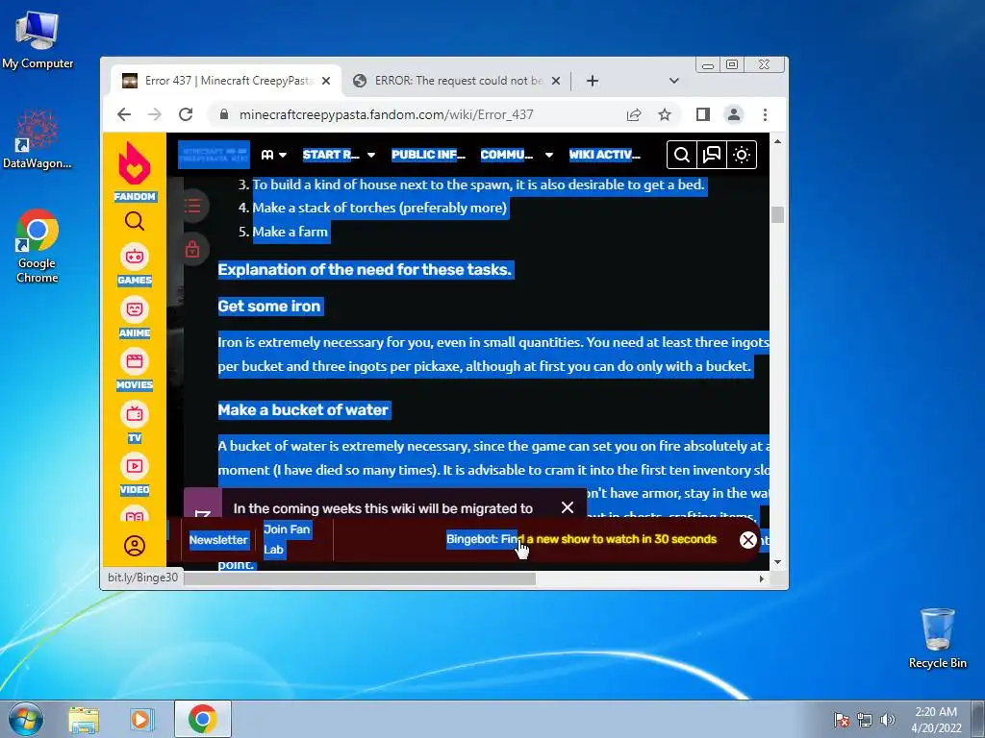The height and width of the screenshot is (738, 985).
Task: Click the Action Center flag tray icon
Action: (x=842, y=720)
